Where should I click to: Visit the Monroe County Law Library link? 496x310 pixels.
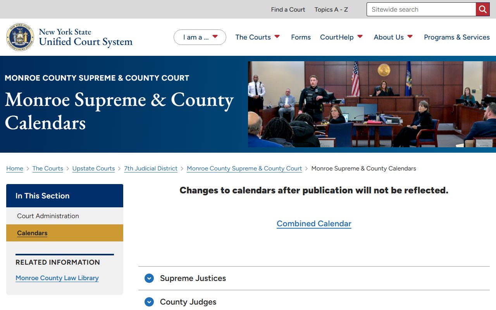pyautogui.click(x=57, y=278)
